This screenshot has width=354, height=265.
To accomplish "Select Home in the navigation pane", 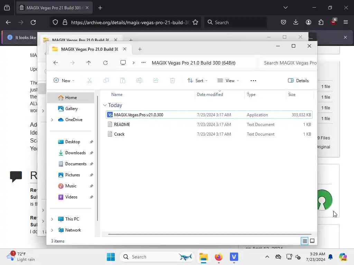I will coord(71,98).
